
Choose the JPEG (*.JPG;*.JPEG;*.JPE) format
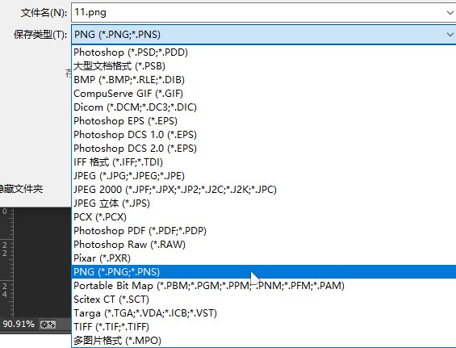tap(263, 176)
